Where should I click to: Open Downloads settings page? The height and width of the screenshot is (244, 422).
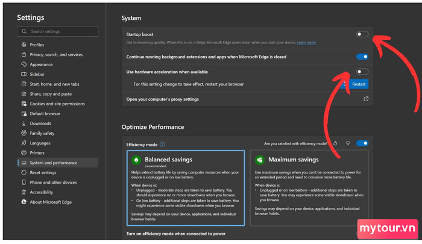click(x=58, y=124)
